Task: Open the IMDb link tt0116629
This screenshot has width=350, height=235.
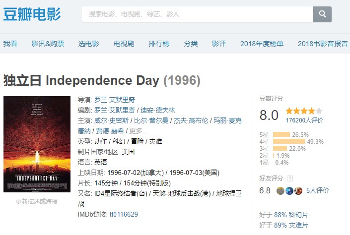Action: click(124, 214)
